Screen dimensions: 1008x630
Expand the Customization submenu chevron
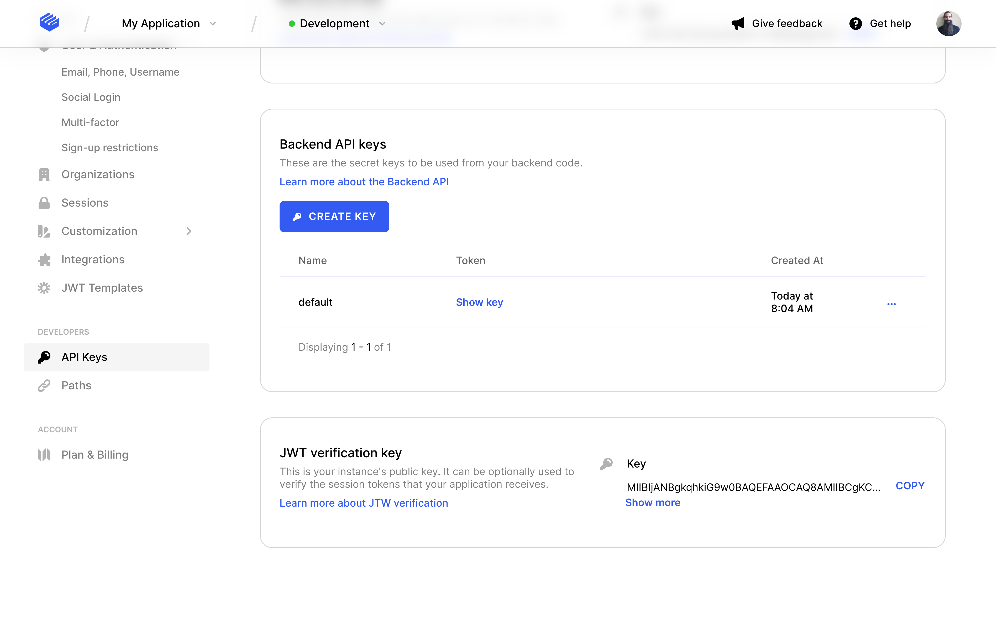click(x=189, y=231)
